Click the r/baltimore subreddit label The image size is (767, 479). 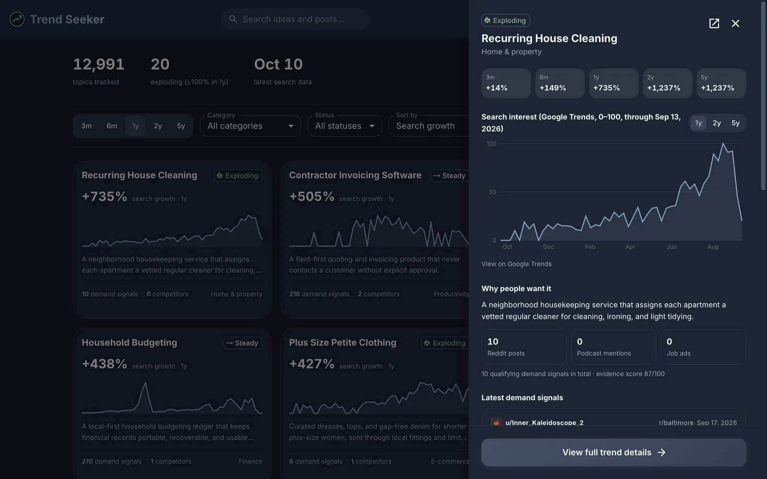pos(676,422)
